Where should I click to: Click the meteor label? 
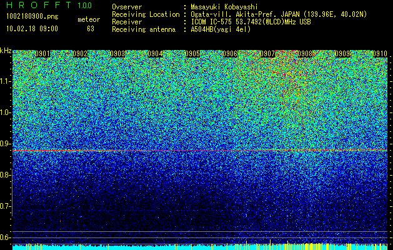click(89, 19)
